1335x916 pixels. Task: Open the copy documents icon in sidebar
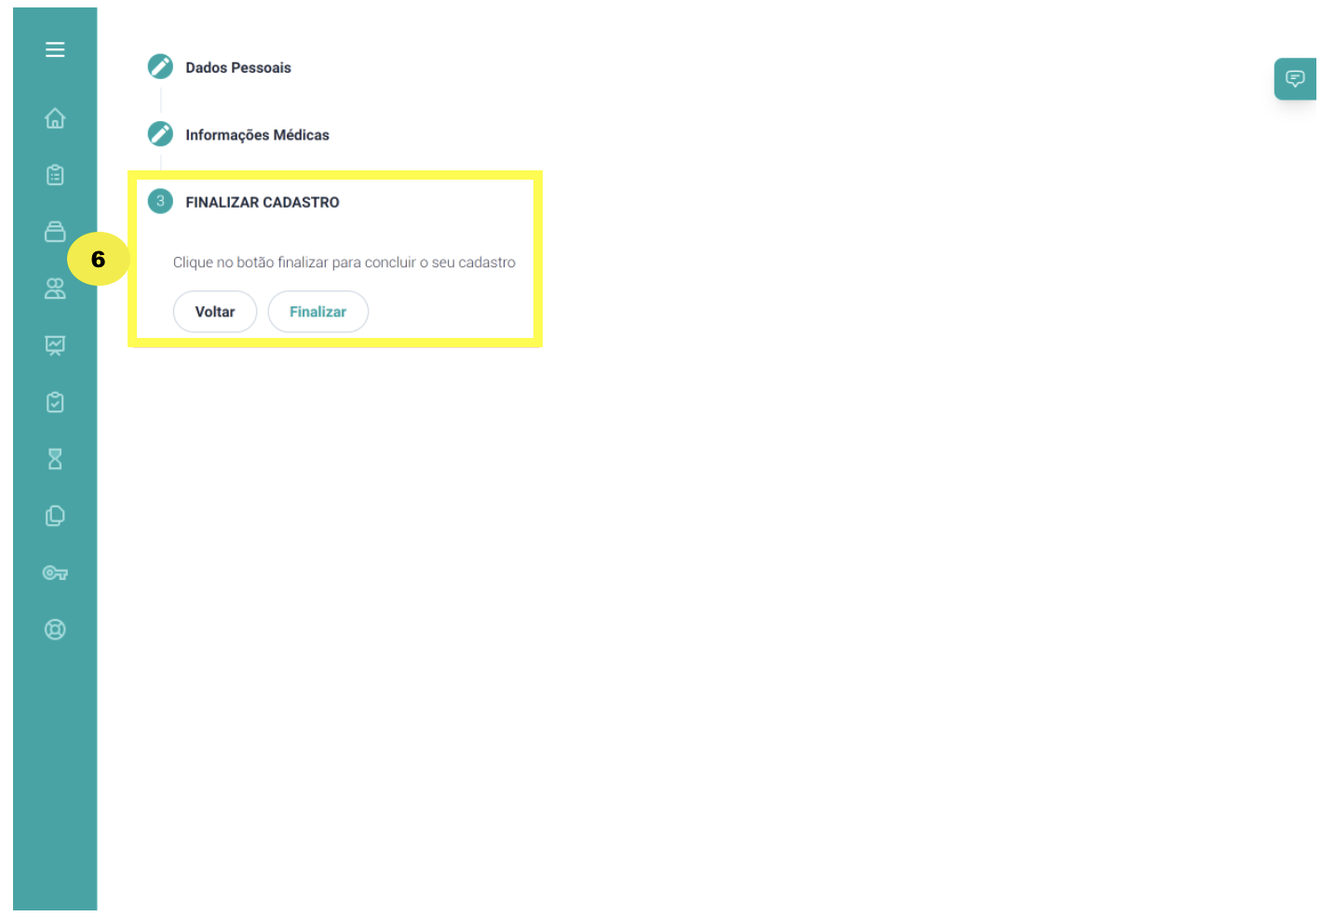[55, 516]
